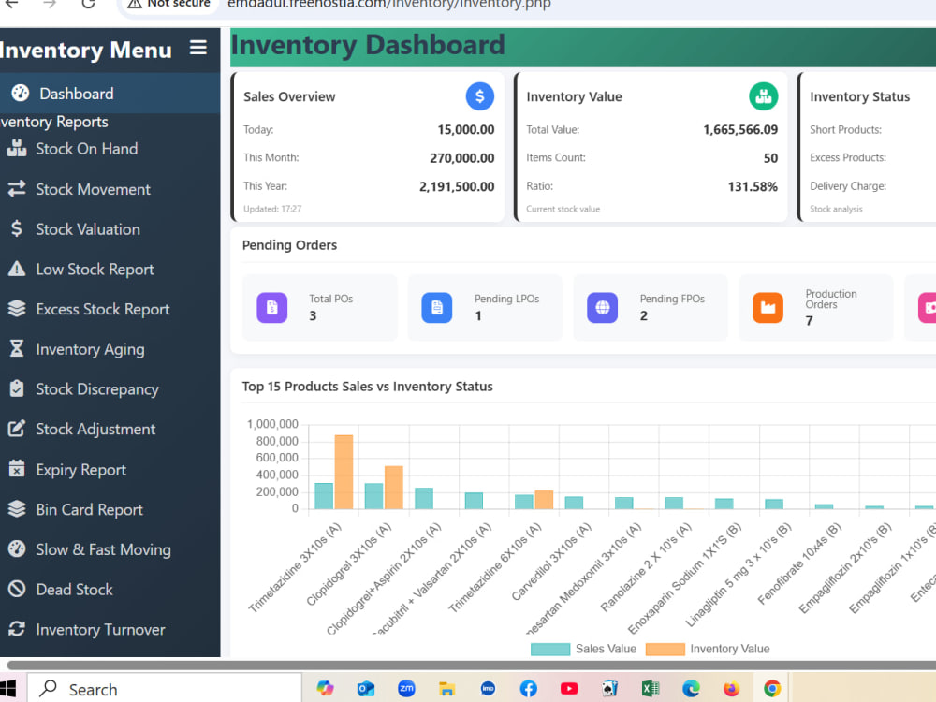Click the Stock Movement arrows icon

pos(17,189)
